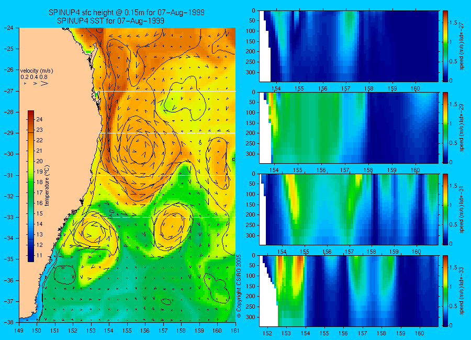
Task: Click the white transect line at latitude -31
Action: coord(164,175)
